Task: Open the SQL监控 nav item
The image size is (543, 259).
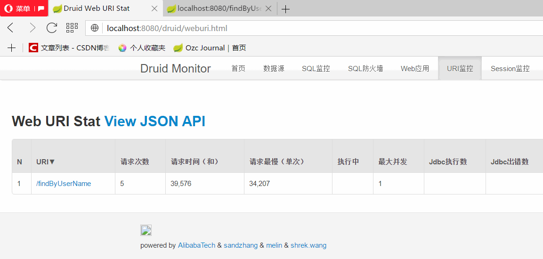Action: coord(316,69)
